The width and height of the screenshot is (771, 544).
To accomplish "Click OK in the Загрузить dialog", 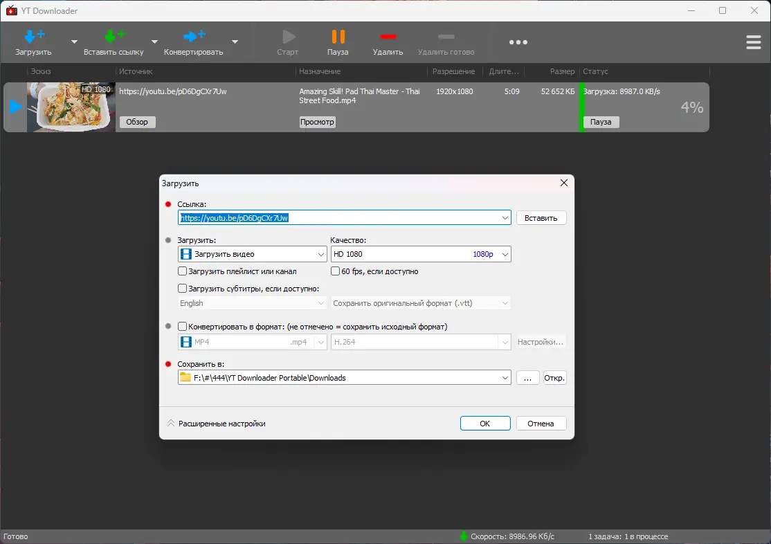I will pyautogui.click(x=485, y=424).
